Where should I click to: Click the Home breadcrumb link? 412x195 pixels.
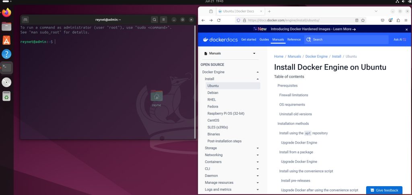coord(278,56)
